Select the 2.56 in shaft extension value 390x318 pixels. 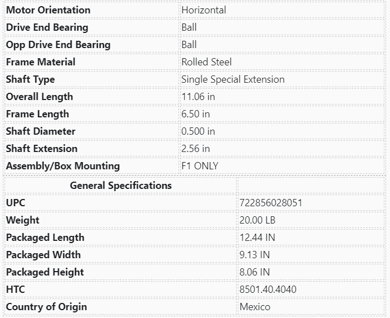196,149
